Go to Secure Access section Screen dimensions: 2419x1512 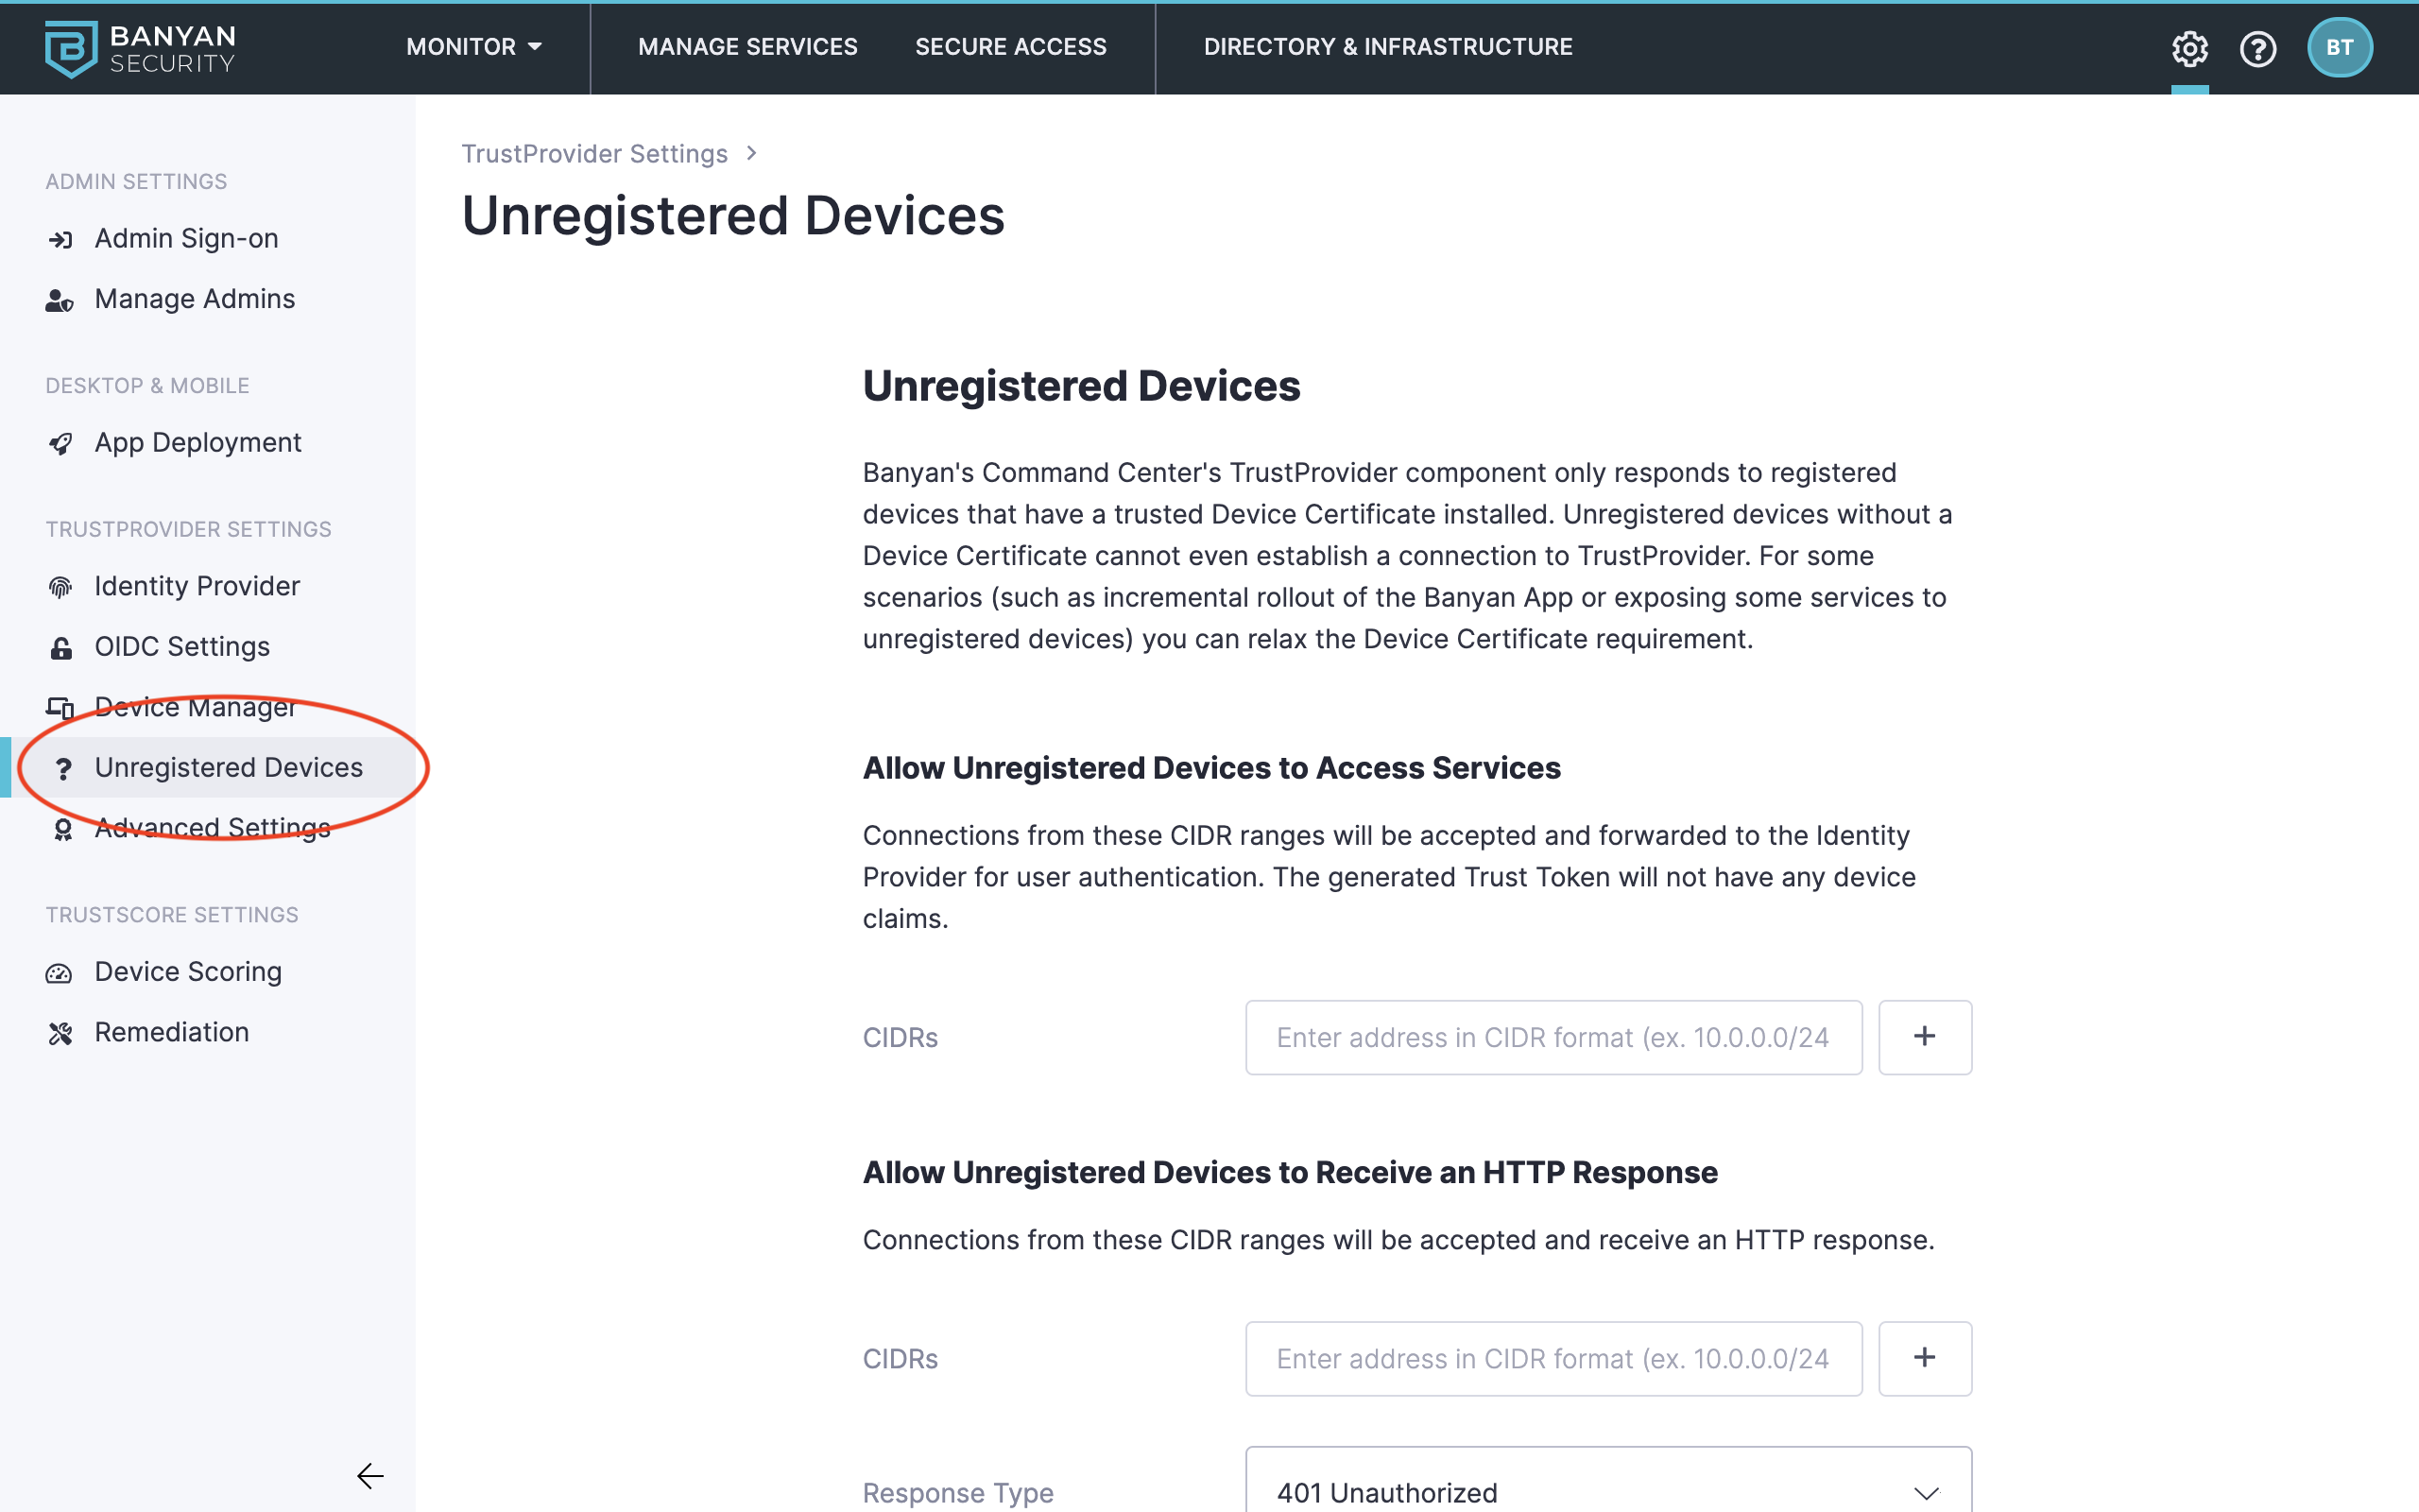point(1010,47)
